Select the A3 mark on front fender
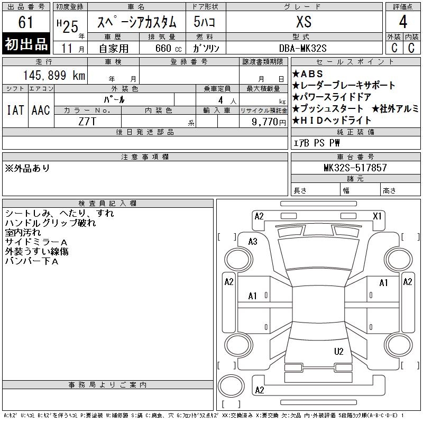Viewport: 423px width, 423px height. click(253, 242)
